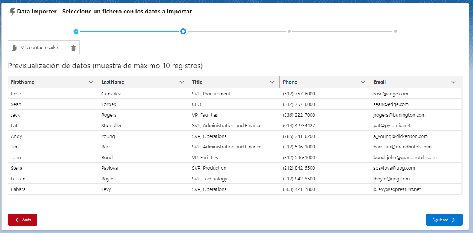Click the Email column header label
This screenshot has height=233, width=473.
click(379, 82)
